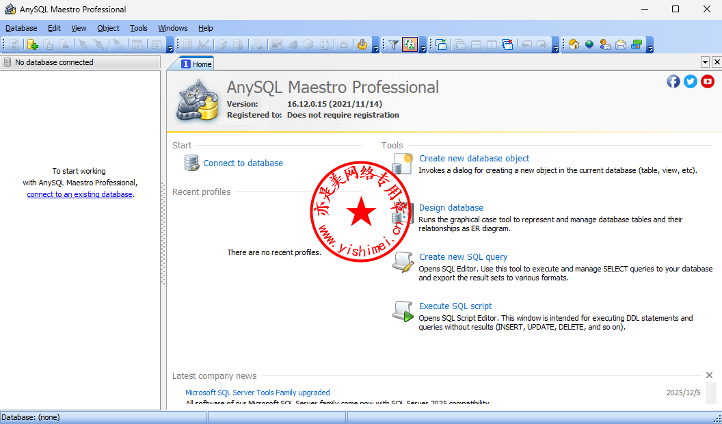Click the Create new SQL query link
The image size is (722, 424).
point(463,257)
